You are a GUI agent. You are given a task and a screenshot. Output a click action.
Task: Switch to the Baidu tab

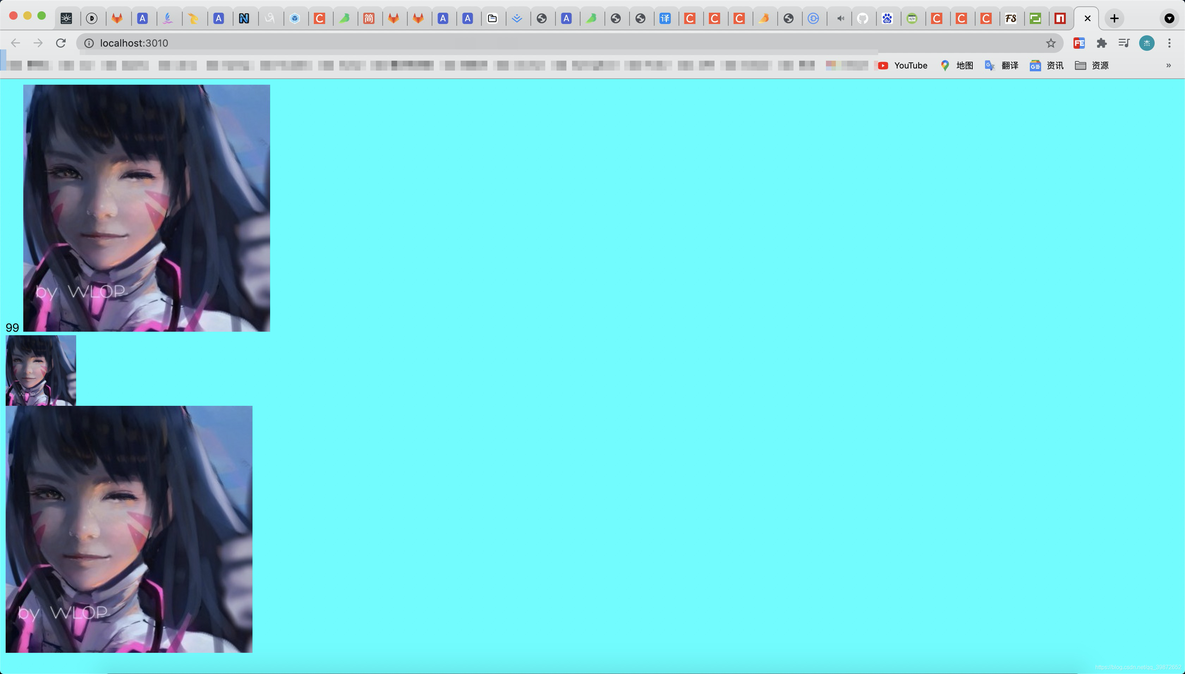887,18
